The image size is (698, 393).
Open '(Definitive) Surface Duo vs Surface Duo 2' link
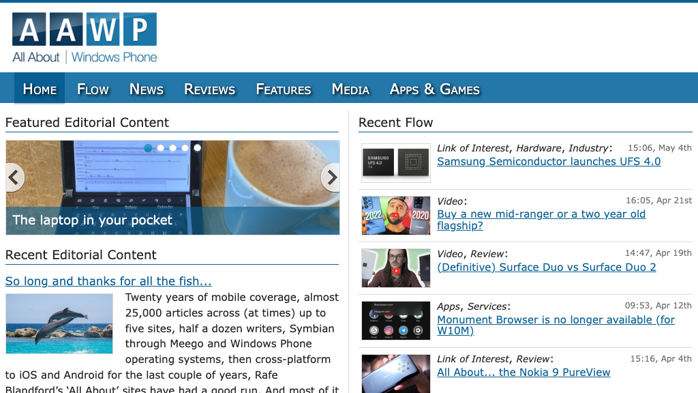click(546, 267)
